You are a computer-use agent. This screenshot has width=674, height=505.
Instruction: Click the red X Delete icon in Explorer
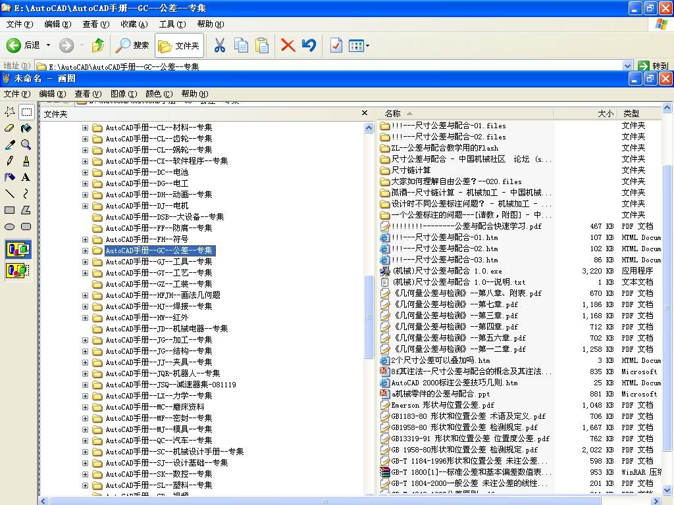(x=288, y=45)
